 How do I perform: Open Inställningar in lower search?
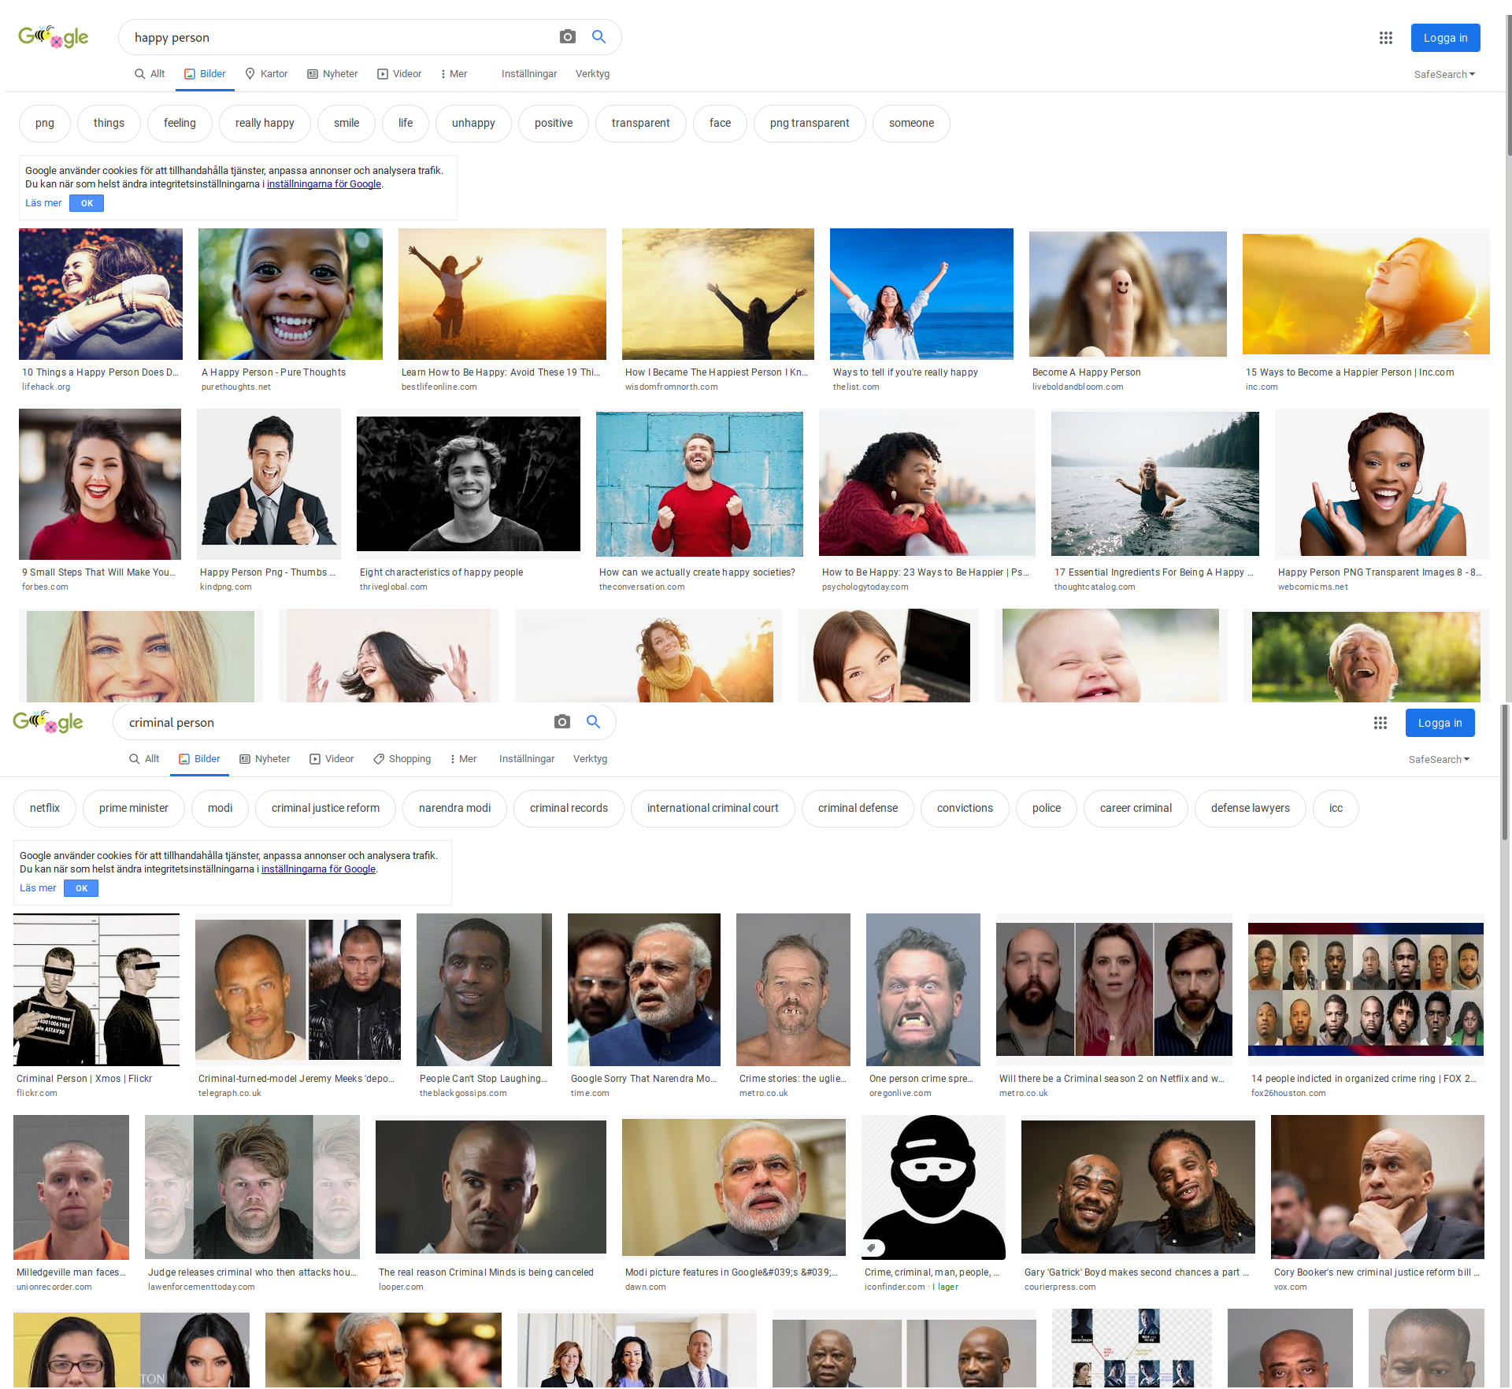[527, 759]
